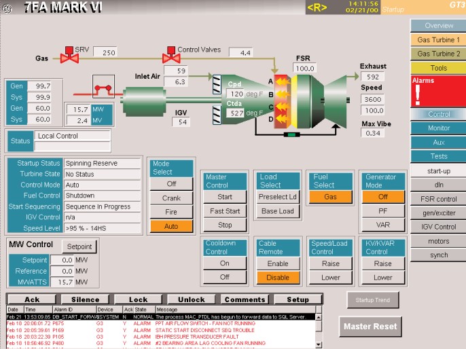The height and width of the screenshot is (349, 466).
Task: Select Crank mode
Action: coord(171,198)
